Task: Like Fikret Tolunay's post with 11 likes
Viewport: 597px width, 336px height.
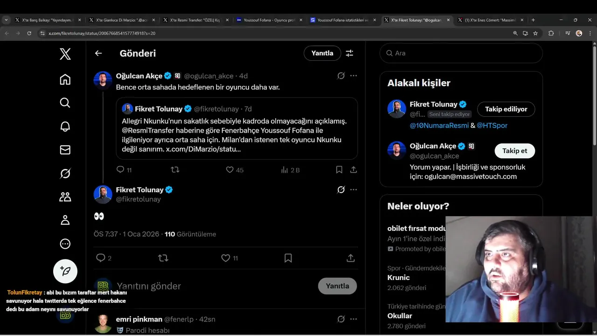Action: tap(226, 258)
